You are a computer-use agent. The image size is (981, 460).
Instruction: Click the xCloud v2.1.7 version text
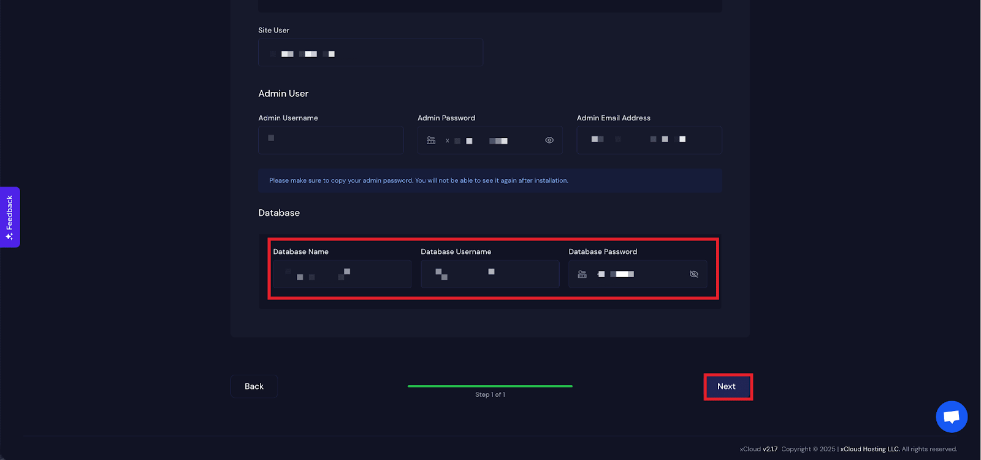[758, 449]
